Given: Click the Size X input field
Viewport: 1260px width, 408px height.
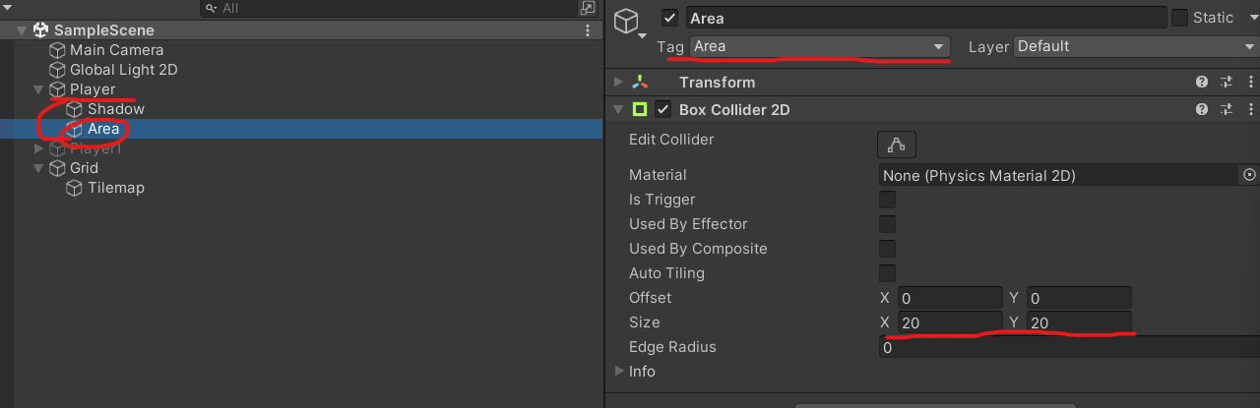Looking at the screenshot, I should pyautogui.click(x=949, y=322).
